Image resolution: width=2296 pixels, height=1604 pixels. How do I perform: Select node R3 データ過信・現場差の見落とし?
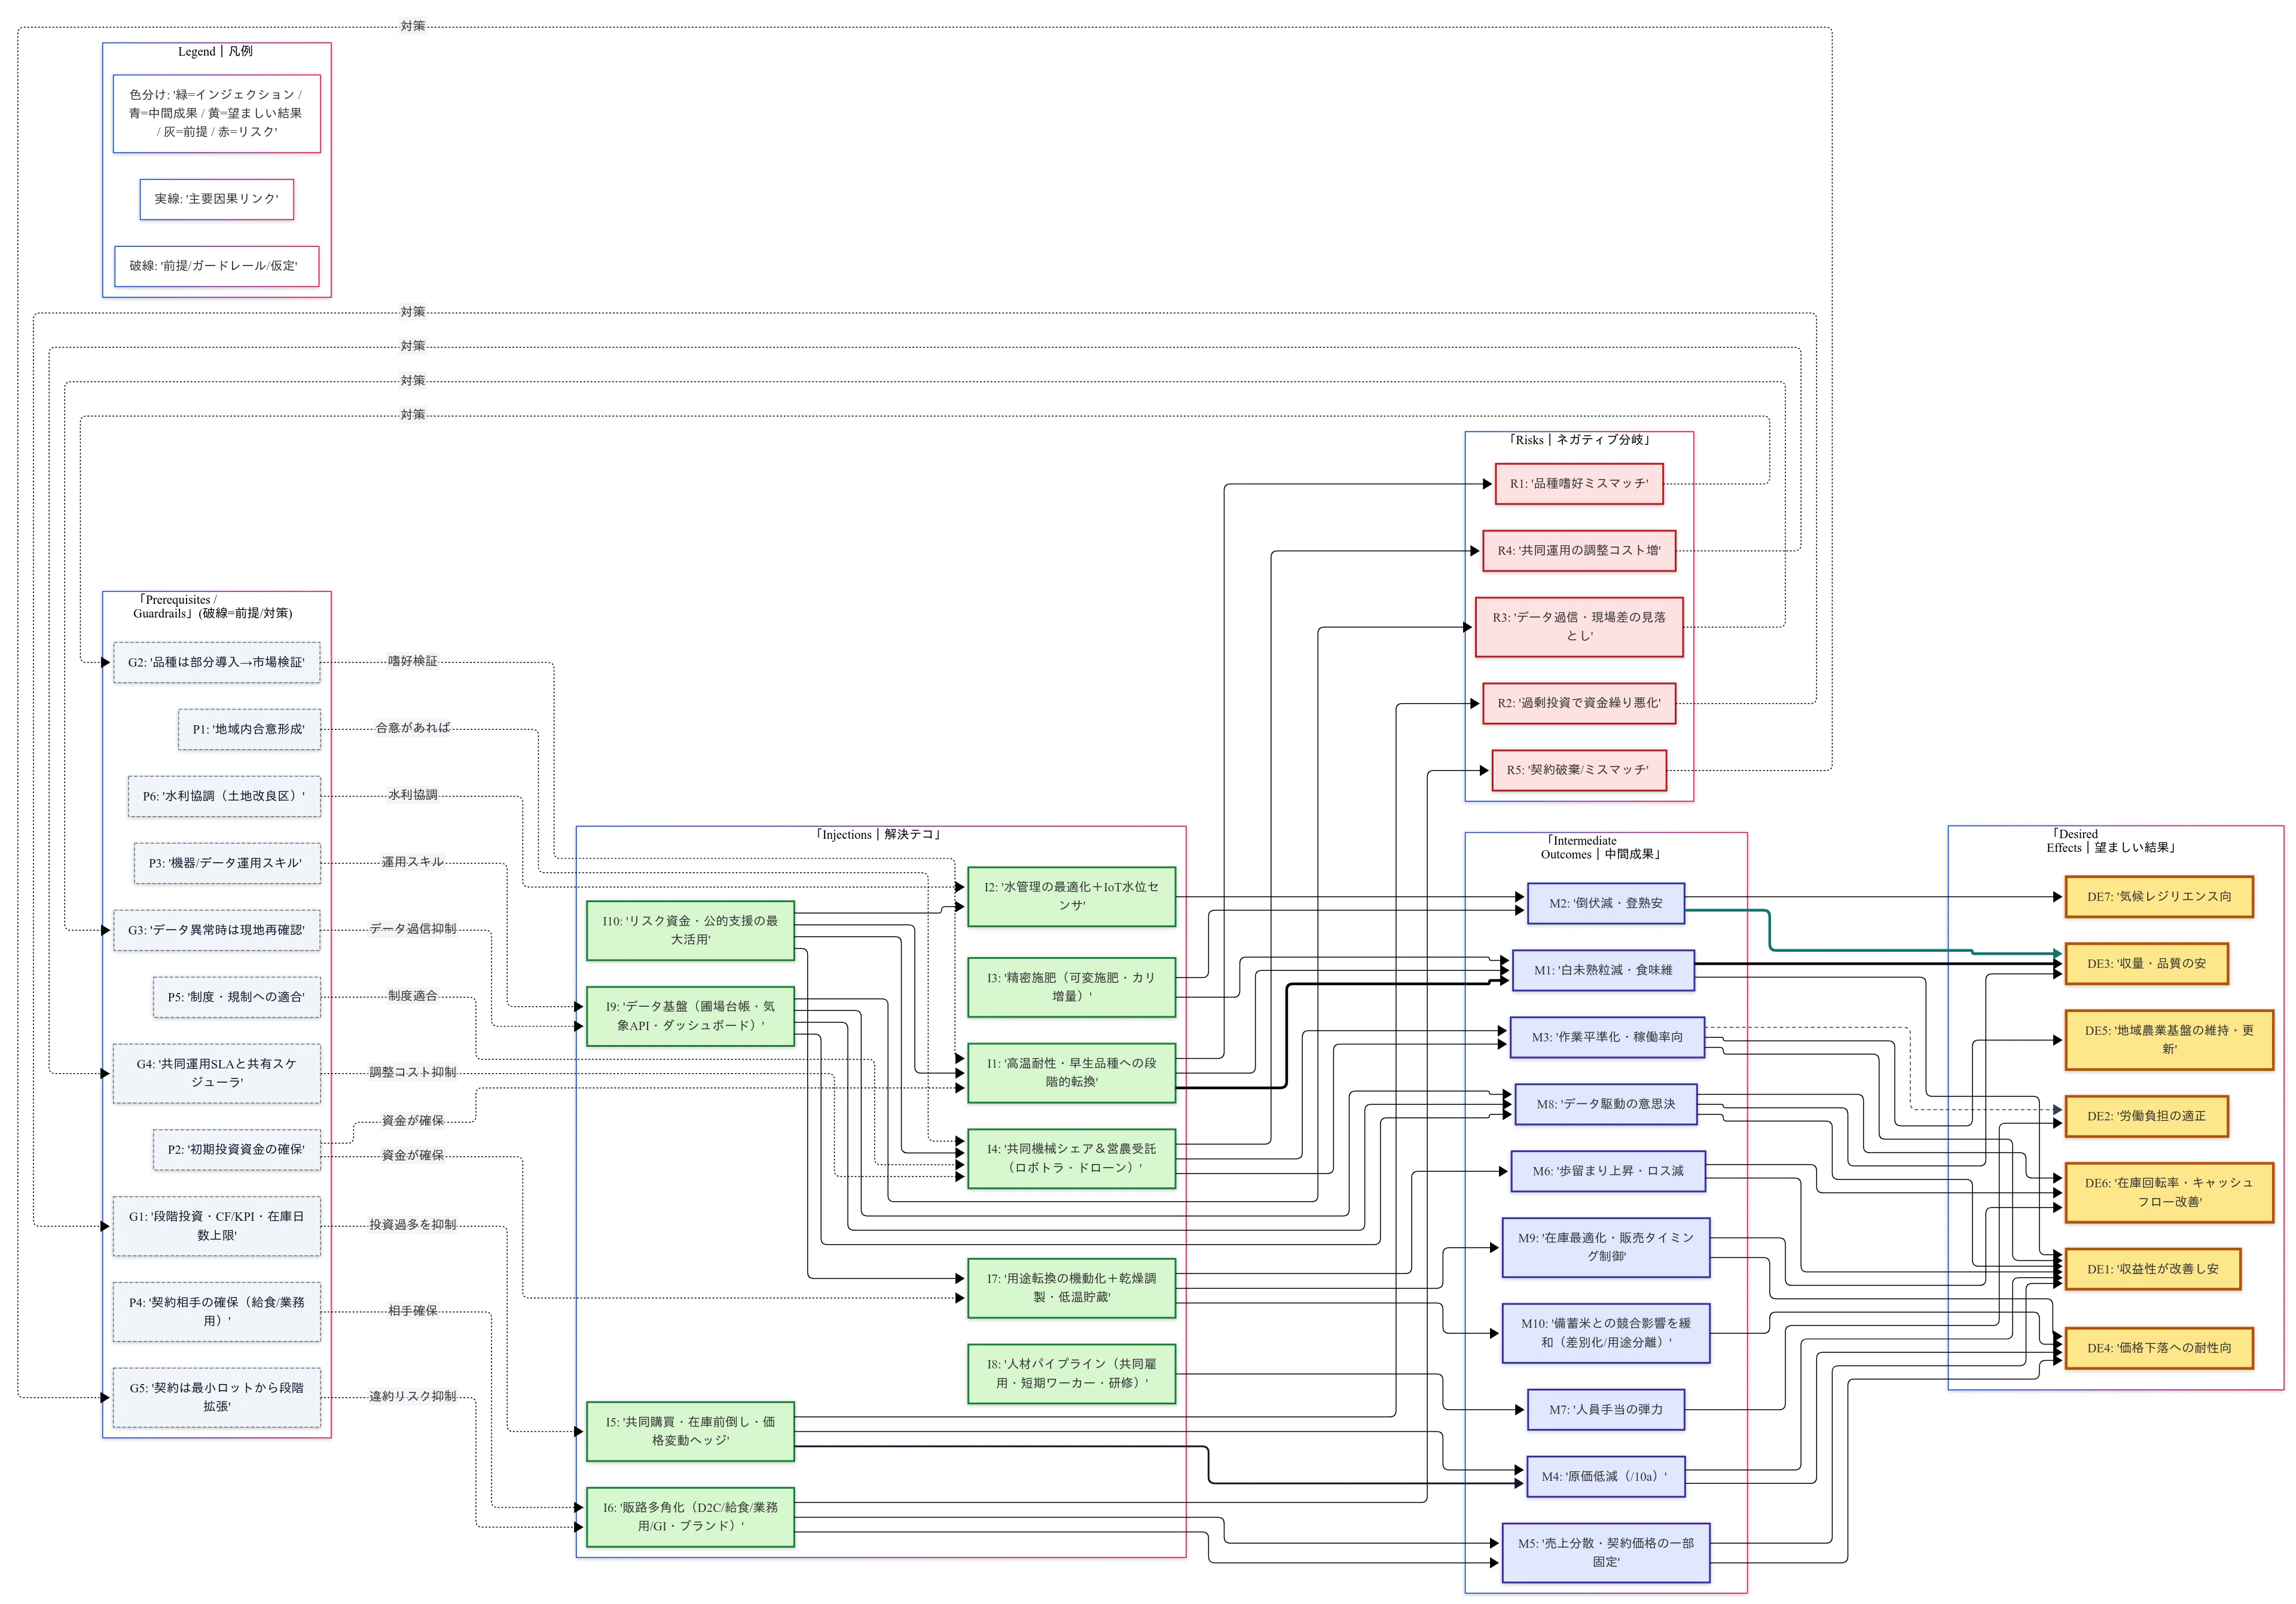tap(1579, 627)
